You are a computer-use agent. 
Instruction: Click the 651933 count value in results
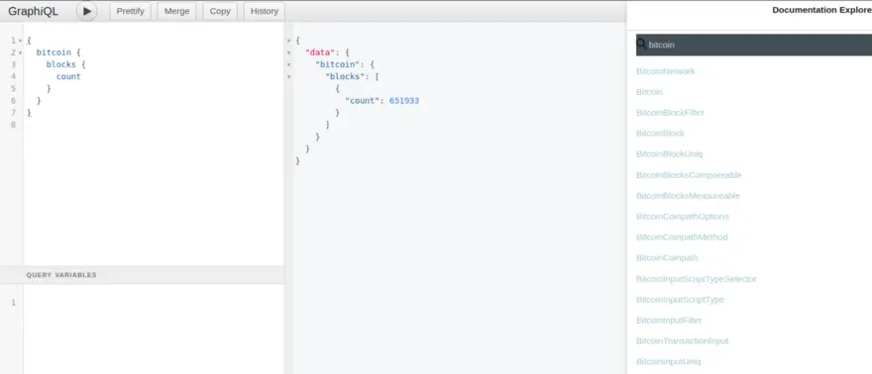point(403,101)
